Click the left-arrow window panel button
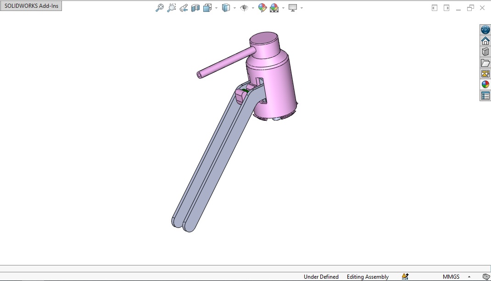 pos(434,8)
